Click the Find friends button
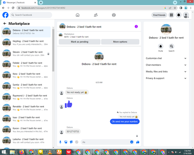Viewport: 194px width, 155px height. click(x=159, y=15)
